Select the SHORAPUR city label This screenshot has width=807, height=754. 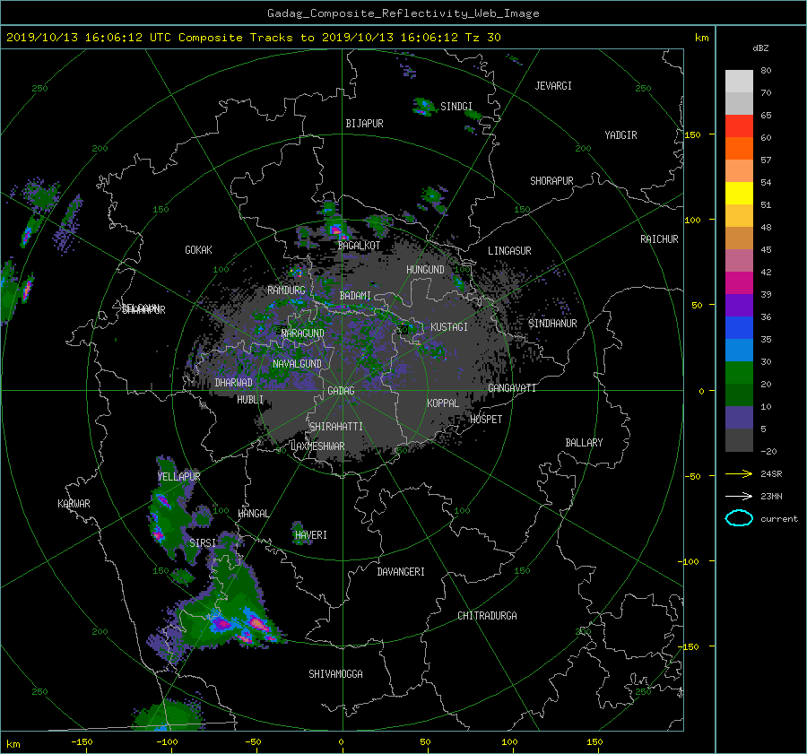tap(551, 181)
